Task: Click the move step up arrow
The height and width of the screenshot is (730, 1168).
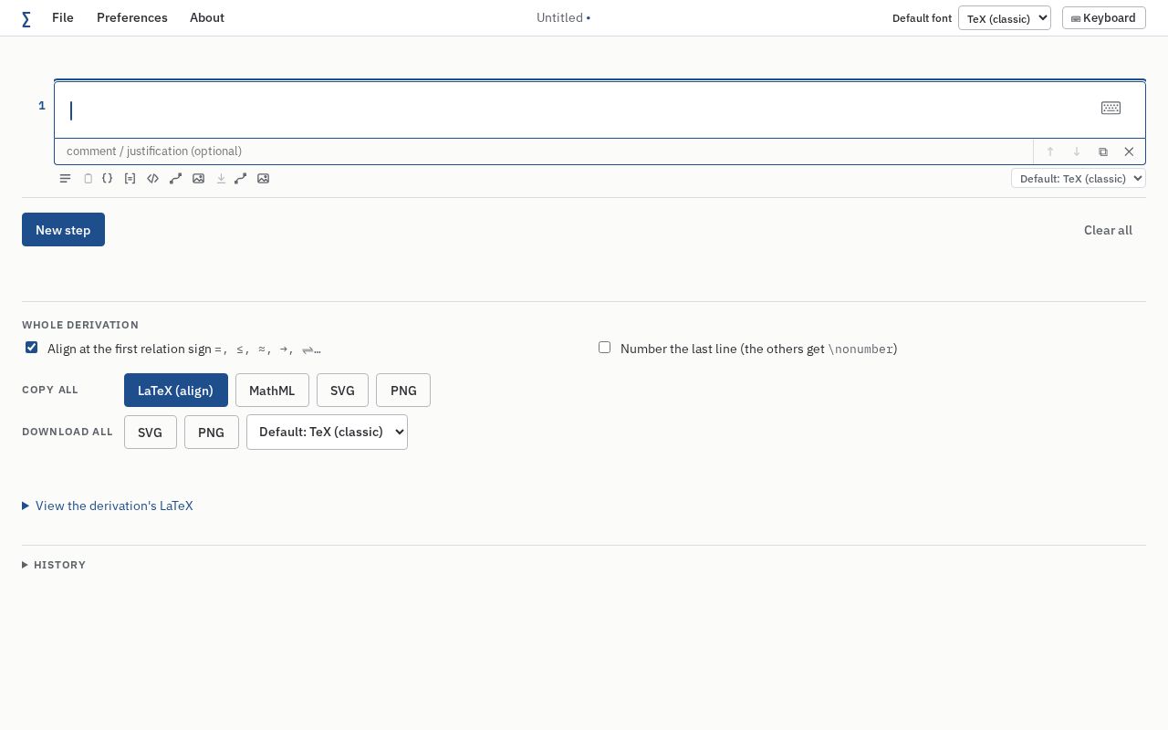Action: pyautogui.click(x=1050, y=151)
